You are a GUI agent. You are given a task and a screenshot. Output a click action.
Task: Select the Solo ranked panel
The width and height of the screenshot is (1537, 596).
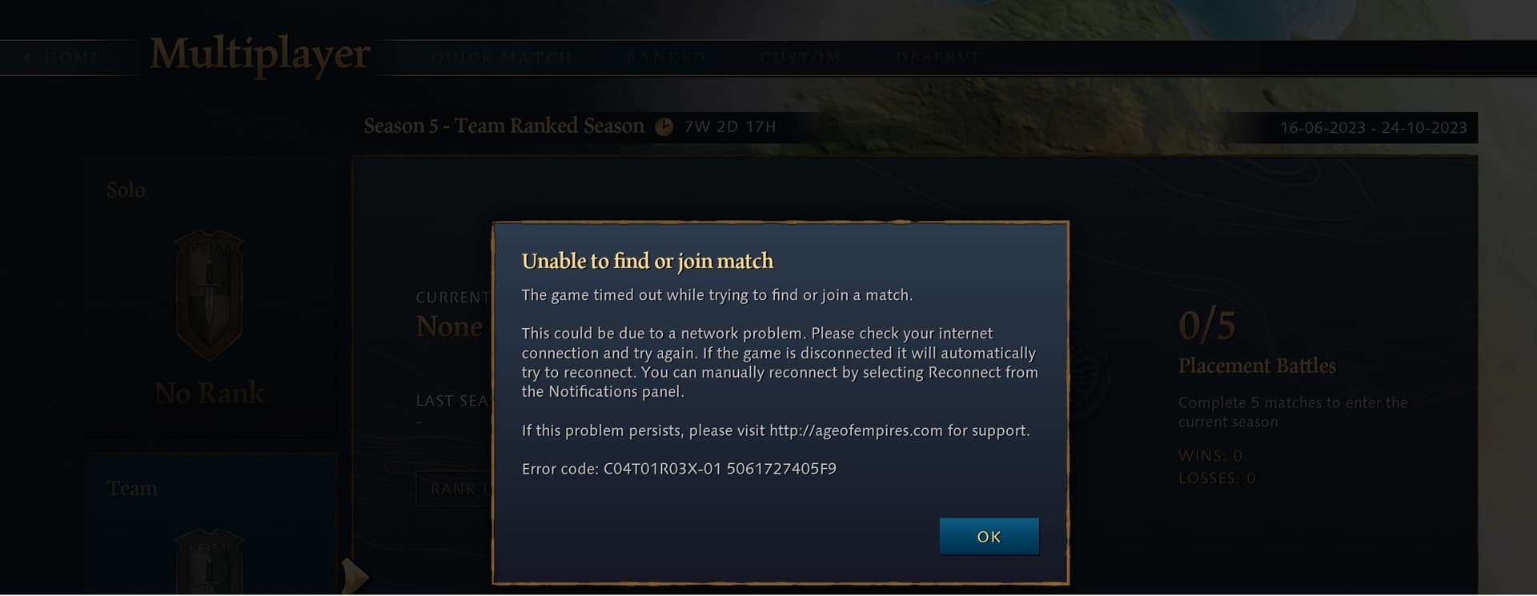click(210, 298)
